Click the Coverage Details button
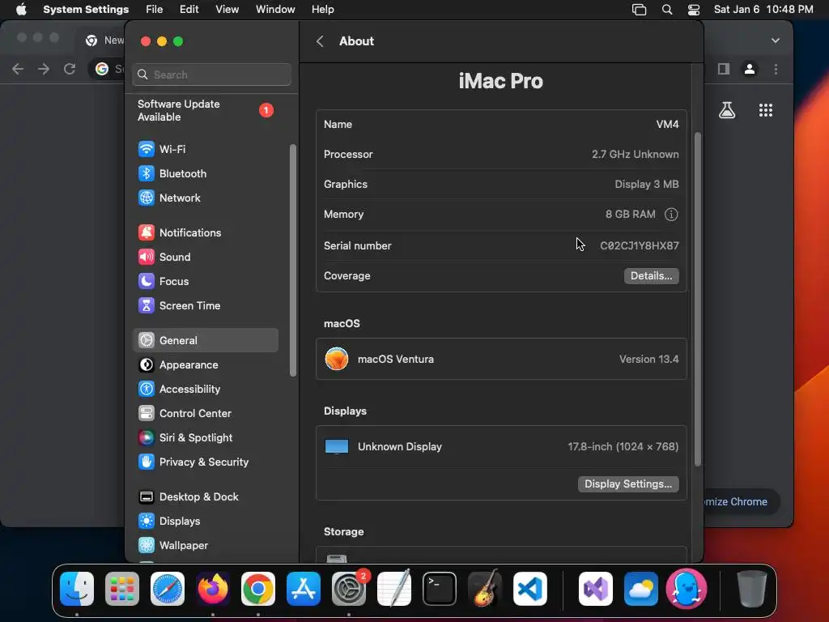Screen dimensions: 829x622 652,275
